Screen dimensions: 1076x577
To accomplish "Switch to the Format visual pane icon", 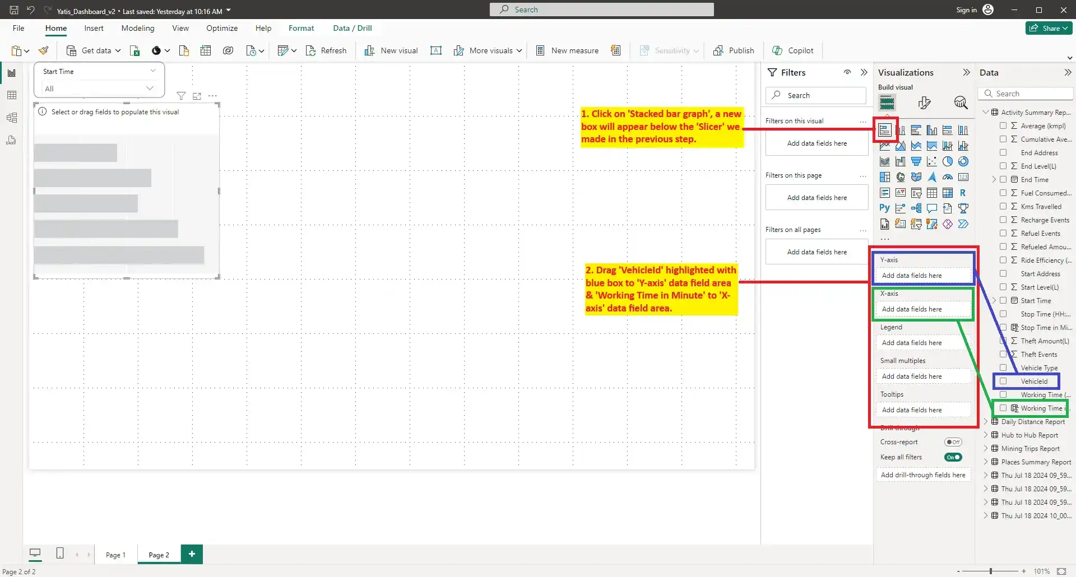I will (924, 103).
